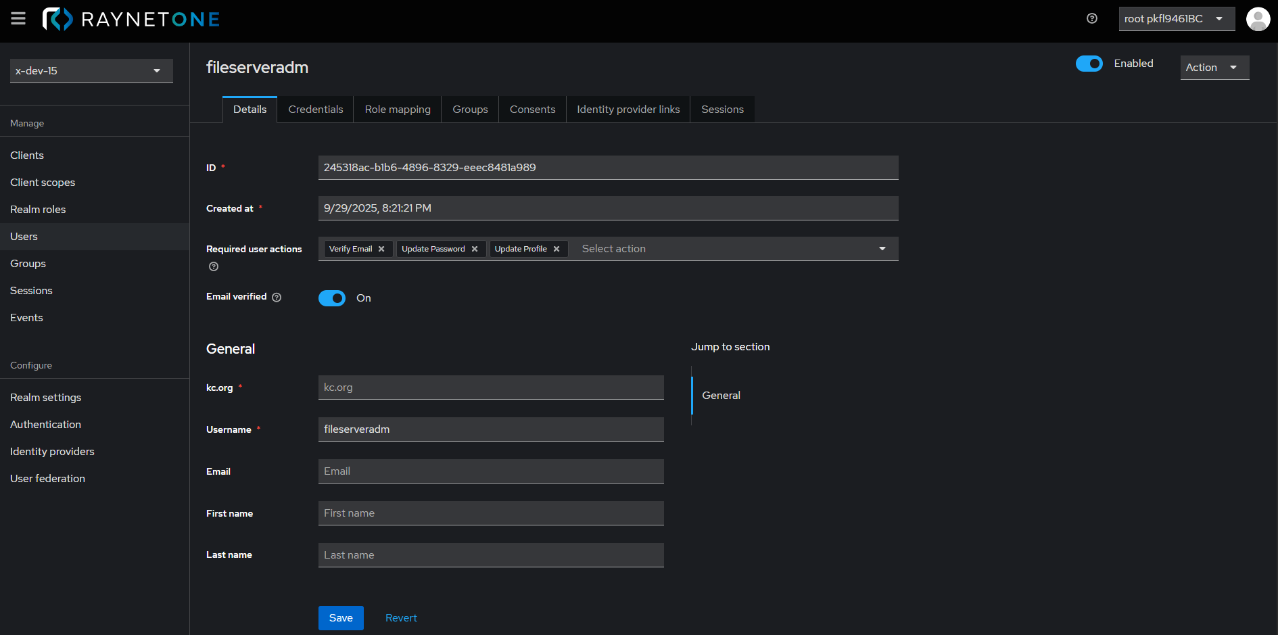Open the root pkfl9461BC account dropdown

pyautogui.click(x=1176, y=19)
